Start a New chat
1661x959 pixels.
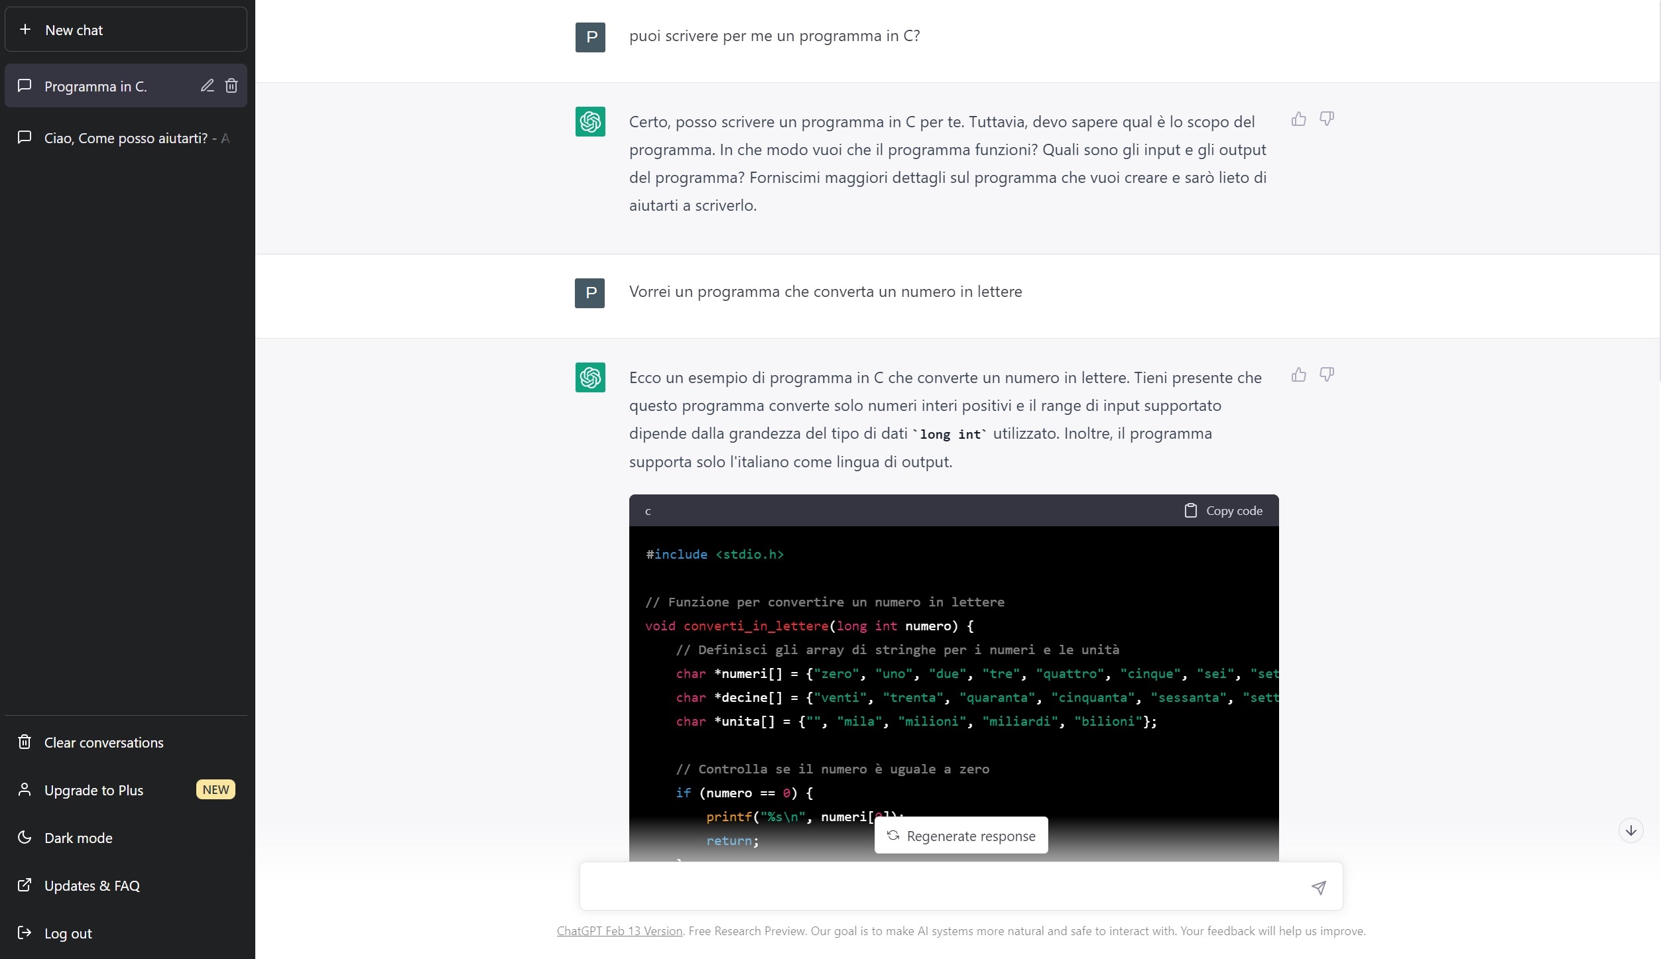(126, 30)
